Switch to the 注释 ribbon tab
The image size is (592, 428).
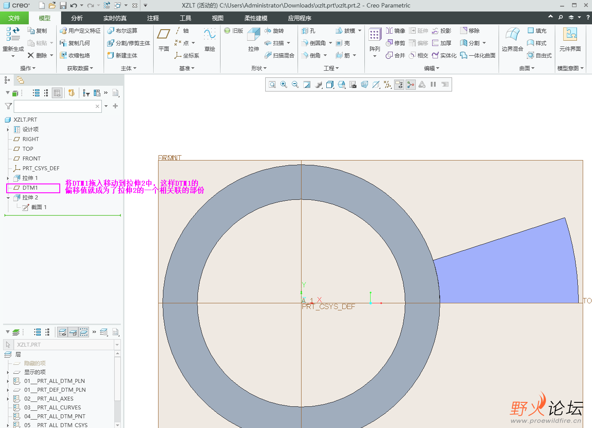pos(153,18)
